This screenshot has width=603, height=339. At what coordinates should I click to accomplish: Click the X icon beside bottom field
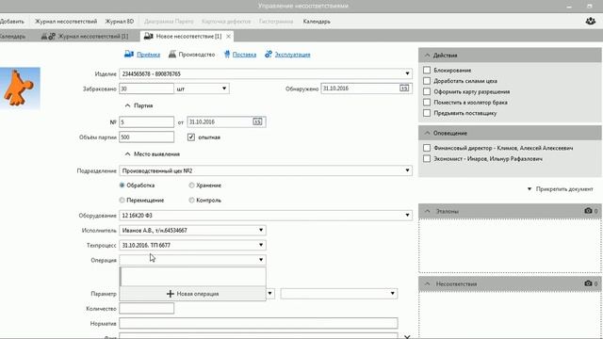click(x=407, y=337)
